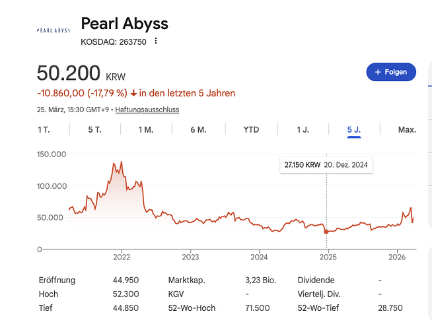Open the Haftungsausschluss disclaimer link

pos(147,110)
